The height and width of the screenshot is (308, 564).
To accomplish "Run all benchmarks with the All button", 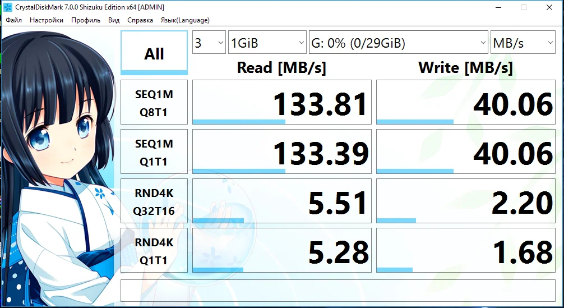I will tap(154, 53).
